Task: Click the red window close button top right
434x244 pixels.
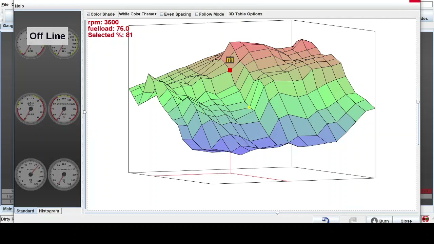Action: pos(415,1)
